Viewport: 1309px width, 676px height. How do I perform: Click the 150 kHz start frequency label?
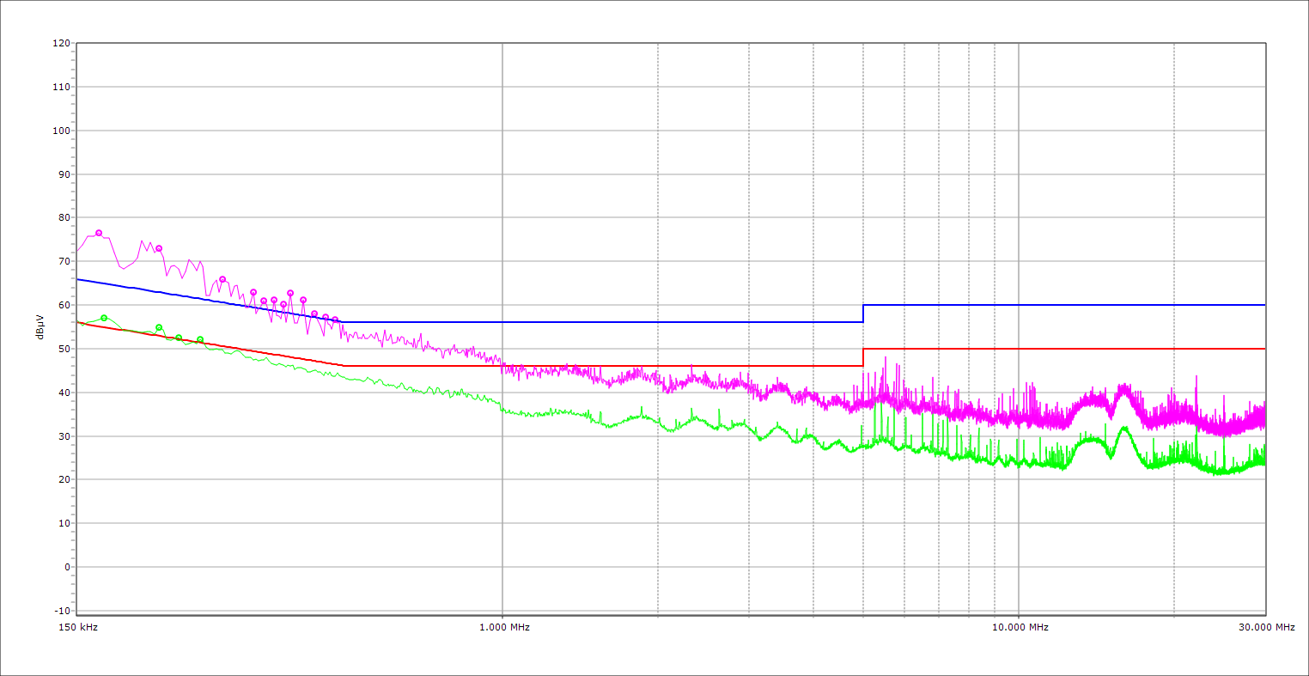coord(76,627)
